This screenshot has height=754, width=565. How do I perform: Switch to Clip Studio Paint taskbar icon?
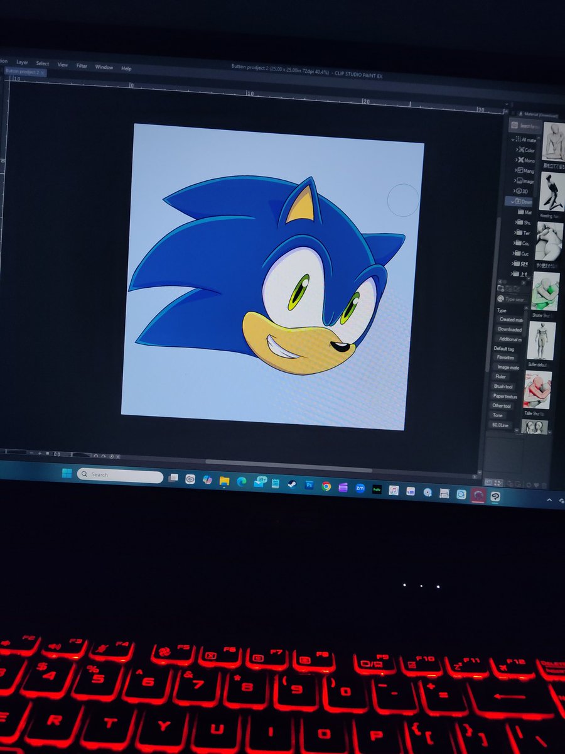[x=495, y=497]
